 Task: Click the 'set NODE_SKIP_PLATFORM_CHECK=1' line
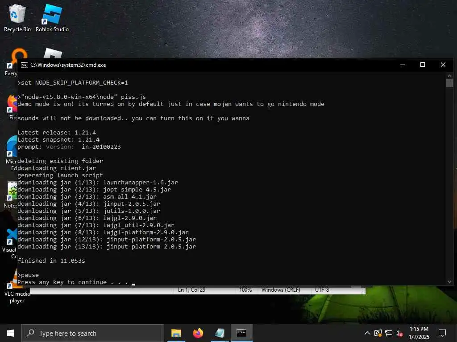pyautogui.click(x=73, y=82)
